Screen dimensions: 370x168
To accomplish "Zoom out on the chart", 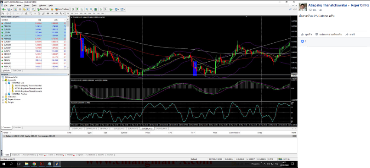I will tap(91, 9).
